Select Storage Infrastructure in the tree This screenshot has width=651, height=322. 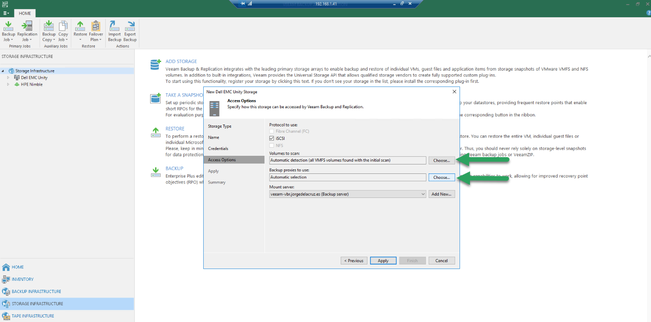click(35, 71)
